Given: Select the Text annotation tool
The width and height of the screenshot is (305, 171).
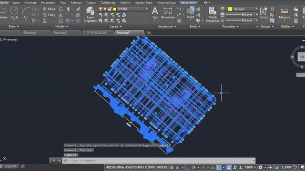Looking at the screenshot, I should pyautogui.click(x=155, y=13).
